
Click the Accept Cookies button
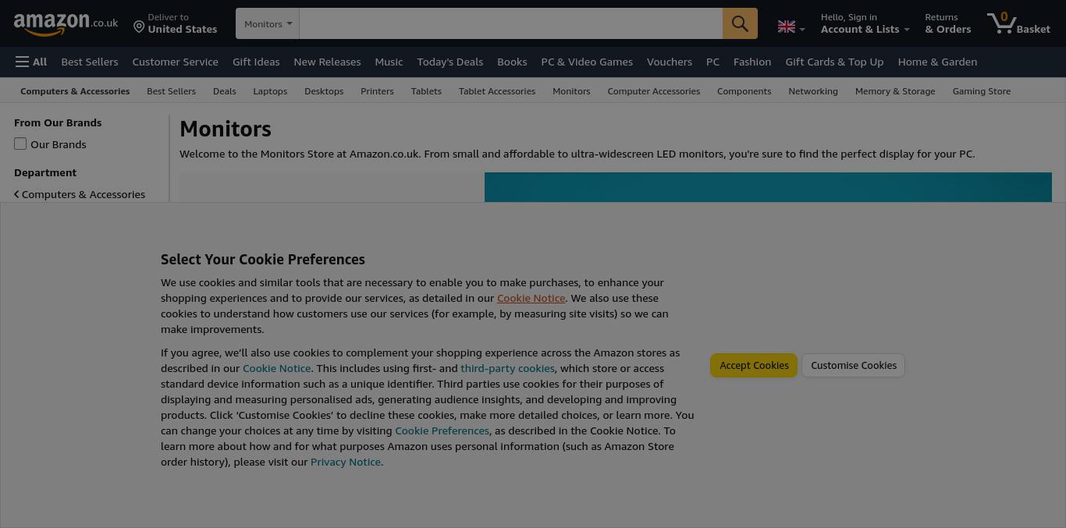[x=754, y=365]
